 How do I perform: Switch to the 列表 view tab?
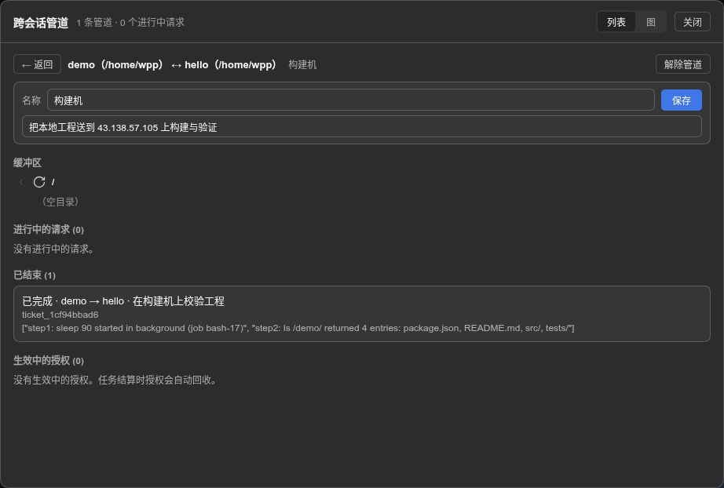(616, 22)
